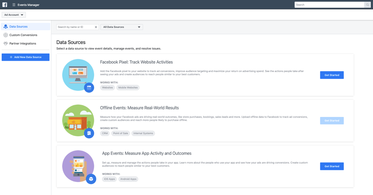The width and height of the screenshot is (373, 195).
Task: Click the Android Apps tag
Action: tap(128, 179)
